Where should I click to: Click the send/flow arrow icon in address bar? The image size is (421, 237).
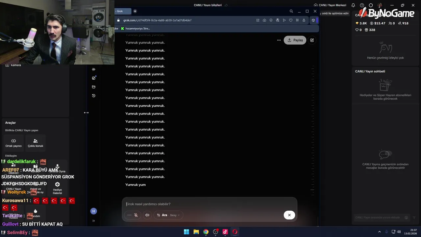click(284, 20)
